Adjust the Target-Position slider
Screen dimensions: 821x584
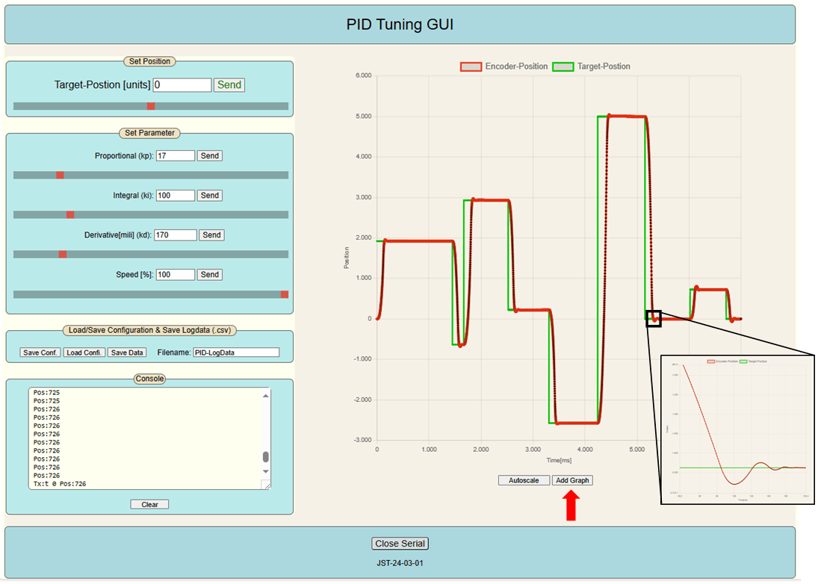(x=151, y=106)
